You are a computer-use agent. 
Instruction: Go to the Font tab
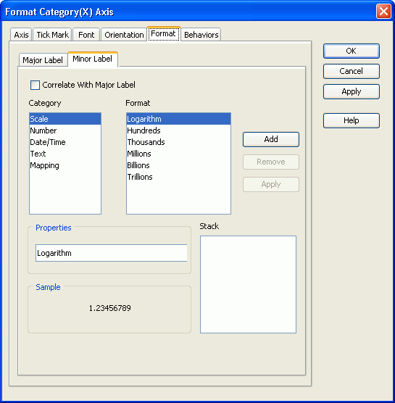(x=86, y=35)
